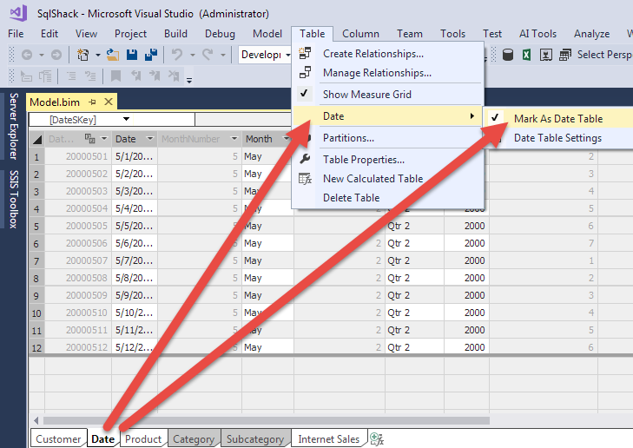The image size is (633, 448).
Task: Click the formula bar next to [DateSKey]
Action: pyautogui.click(x=243, y=119)
